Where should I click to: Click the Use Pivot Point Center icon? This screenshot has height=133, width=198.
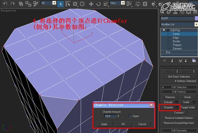click(x=129, y=4)
